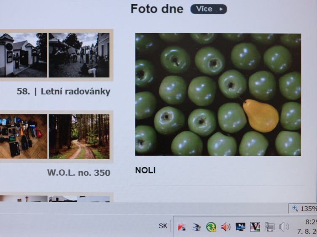
Task: Click the scanner utility tray icon
Action: (196, 227)
